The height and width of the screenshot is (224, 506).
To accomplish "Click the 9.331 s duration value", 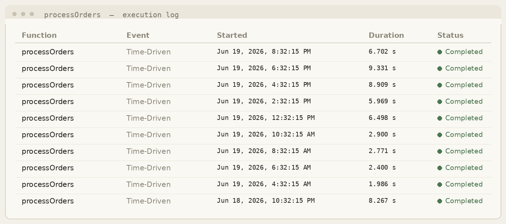I will click(382, 68).
